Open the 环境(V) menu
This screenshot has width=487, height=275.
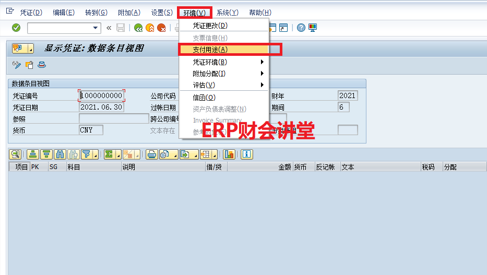click(194, 13)
